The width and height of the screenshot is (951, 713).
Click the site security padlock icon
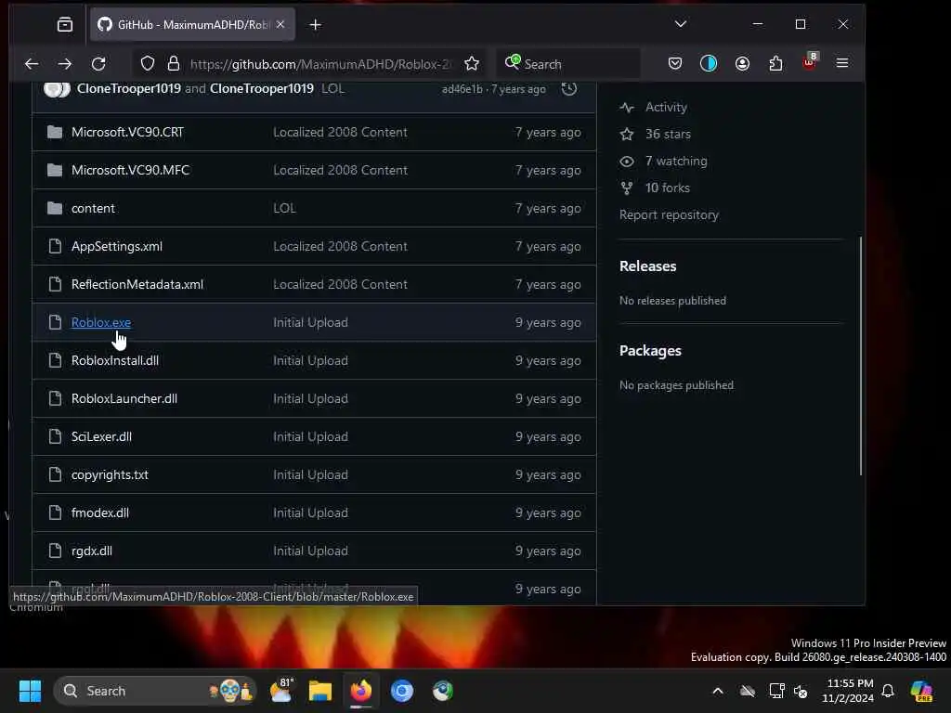pos(174,64)
